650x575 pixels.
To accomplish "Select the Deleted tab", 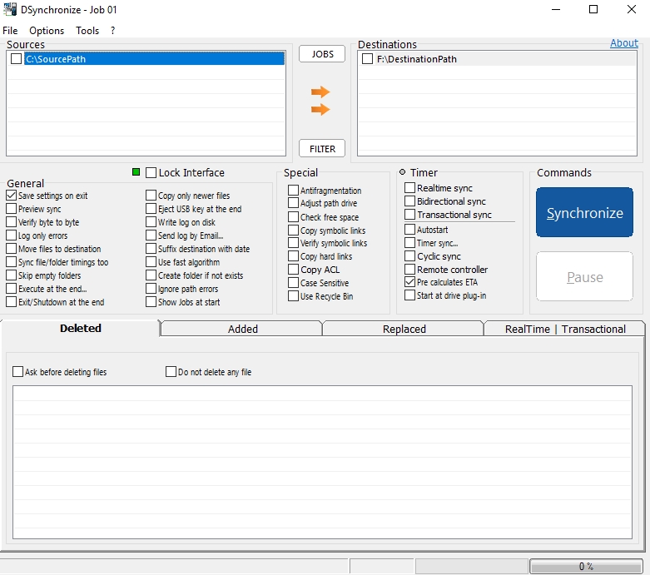I will coord(80,329).
